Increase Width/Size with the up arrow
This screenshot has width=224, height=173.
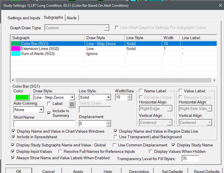click(x=130, y=96)
